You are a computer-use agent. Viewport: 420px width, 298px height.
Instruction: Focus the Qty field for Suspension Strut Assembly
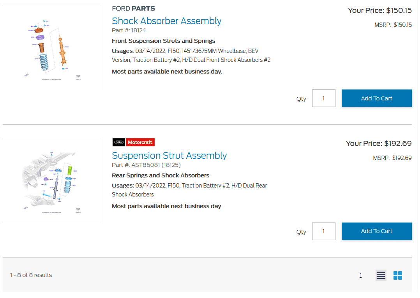pyautogui.click(x=323, y=231)
